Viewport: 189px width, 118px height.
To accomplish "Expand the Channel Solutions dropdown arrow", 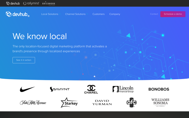I will pos(87,14).
